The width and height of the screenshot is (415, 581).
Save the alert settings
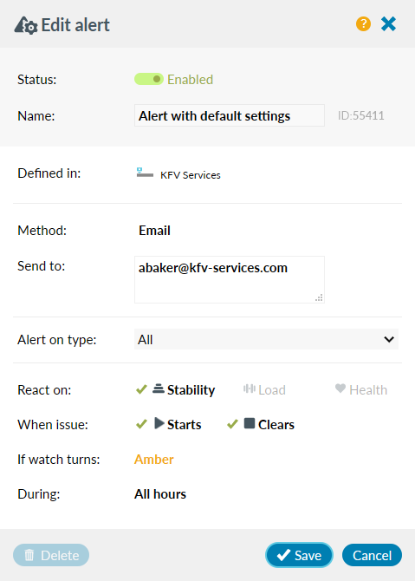pos(299,555)
